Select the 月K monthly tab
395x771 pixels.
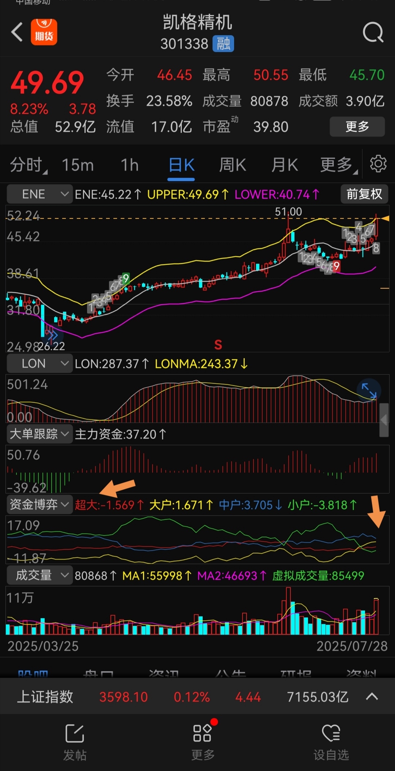tap(285, 165)
